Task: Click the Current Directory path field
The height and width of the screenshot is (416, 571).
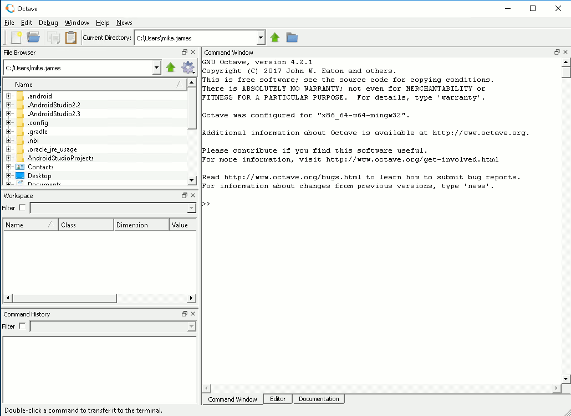Action: click(x=196, y=38)
